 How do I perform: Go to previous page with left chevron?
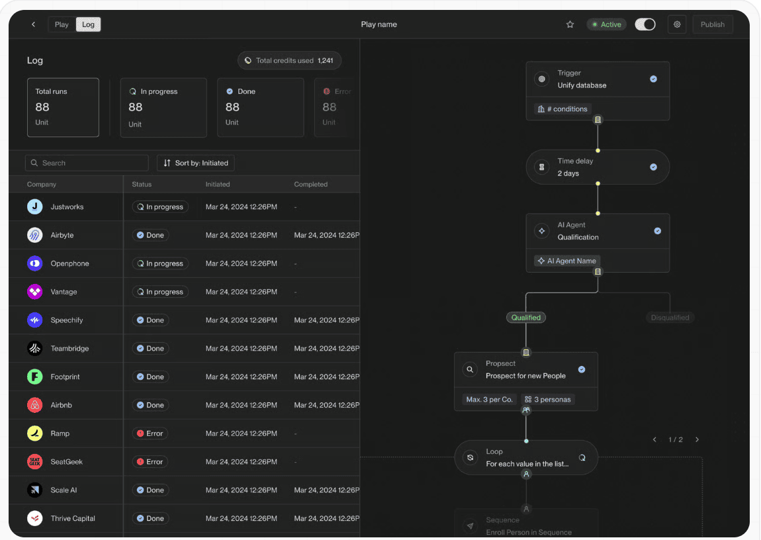tap(654, 439)
